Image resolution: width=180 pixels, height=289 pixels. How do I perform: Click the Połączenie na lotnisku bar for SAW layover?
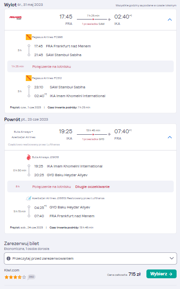pyautogui.click(x=90, y=66)
